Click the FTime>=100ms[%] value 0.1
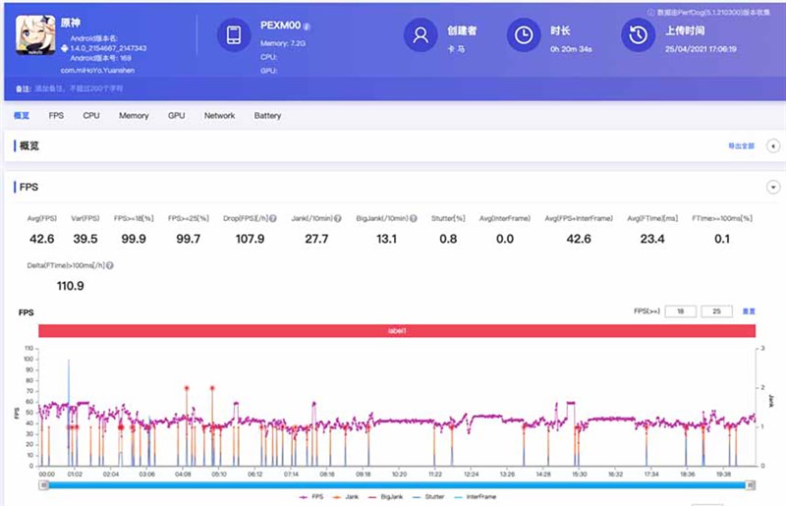Viewport: 786px width, 506px height. 722,239
